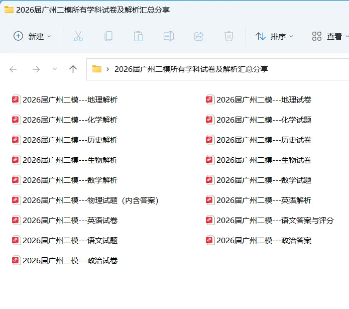Screen dimensions: 349x309
Task: Go forward with the right arrow
Action: coord(36,69)
